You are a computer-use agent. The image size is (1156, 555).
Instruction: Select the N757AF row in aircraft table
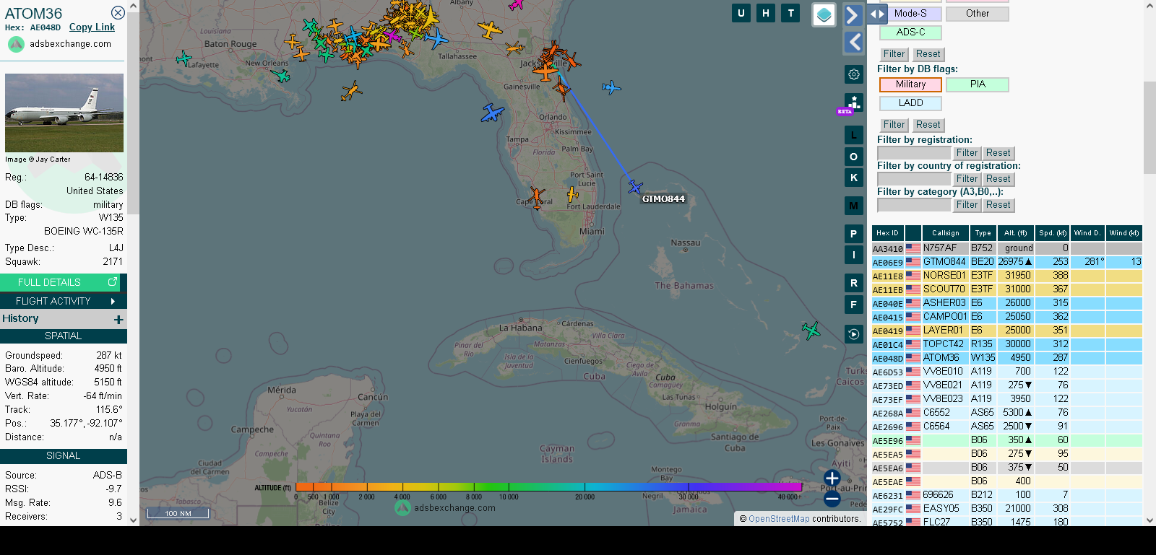pos(1006,248)
